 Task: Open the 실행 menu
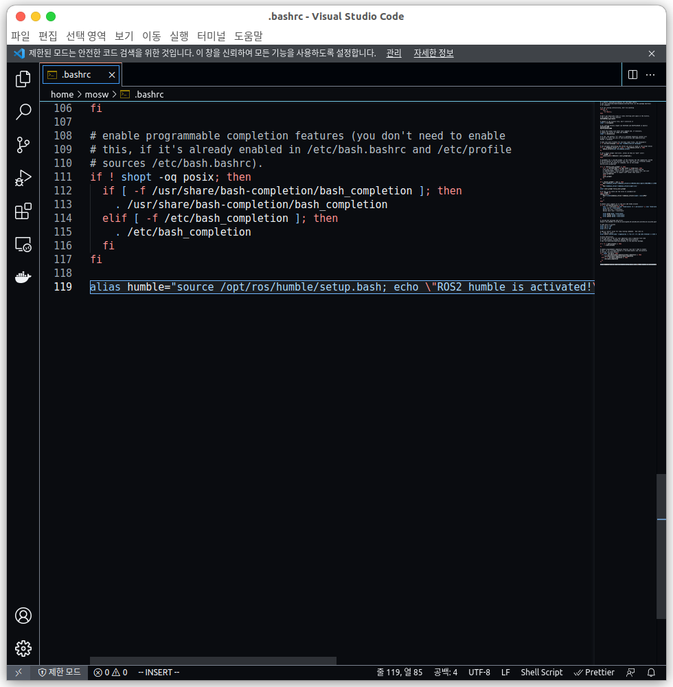pos(179,36)
